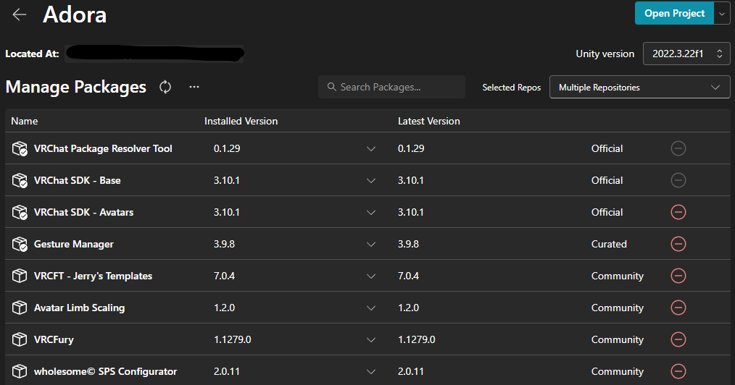735x385 pixels.
Task: Remove VRChat SDK - Avatars package
Action: [678, 212]
